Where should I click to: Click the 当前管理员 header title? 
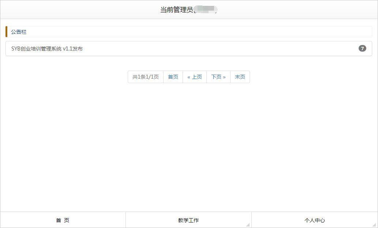point(176,10)
